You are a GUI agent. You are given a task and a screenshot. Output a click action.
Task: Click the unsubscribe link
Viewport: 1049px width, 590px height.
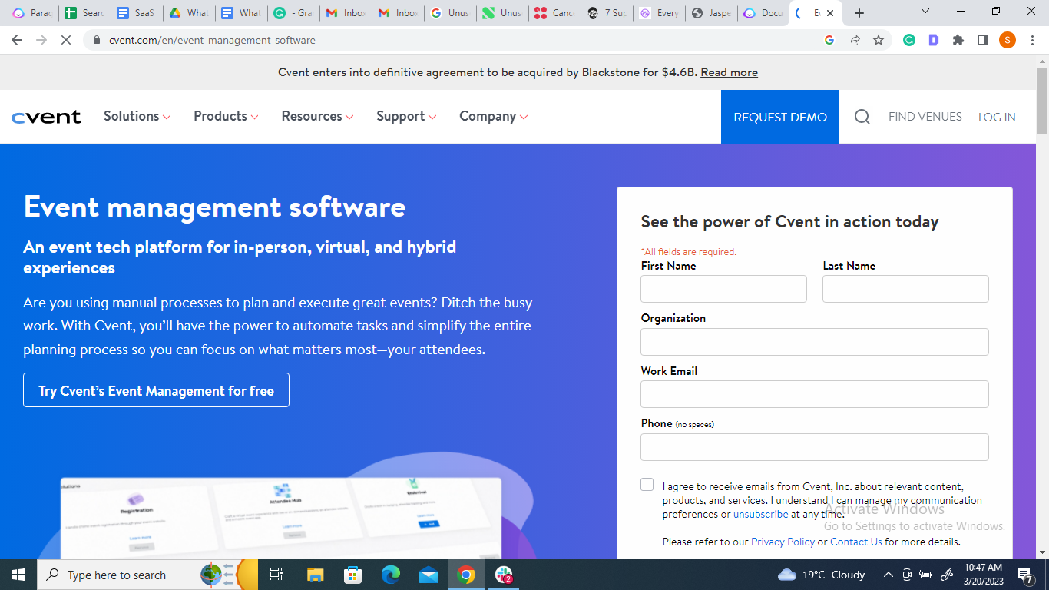pyautogui.click(x=761, y=514)
